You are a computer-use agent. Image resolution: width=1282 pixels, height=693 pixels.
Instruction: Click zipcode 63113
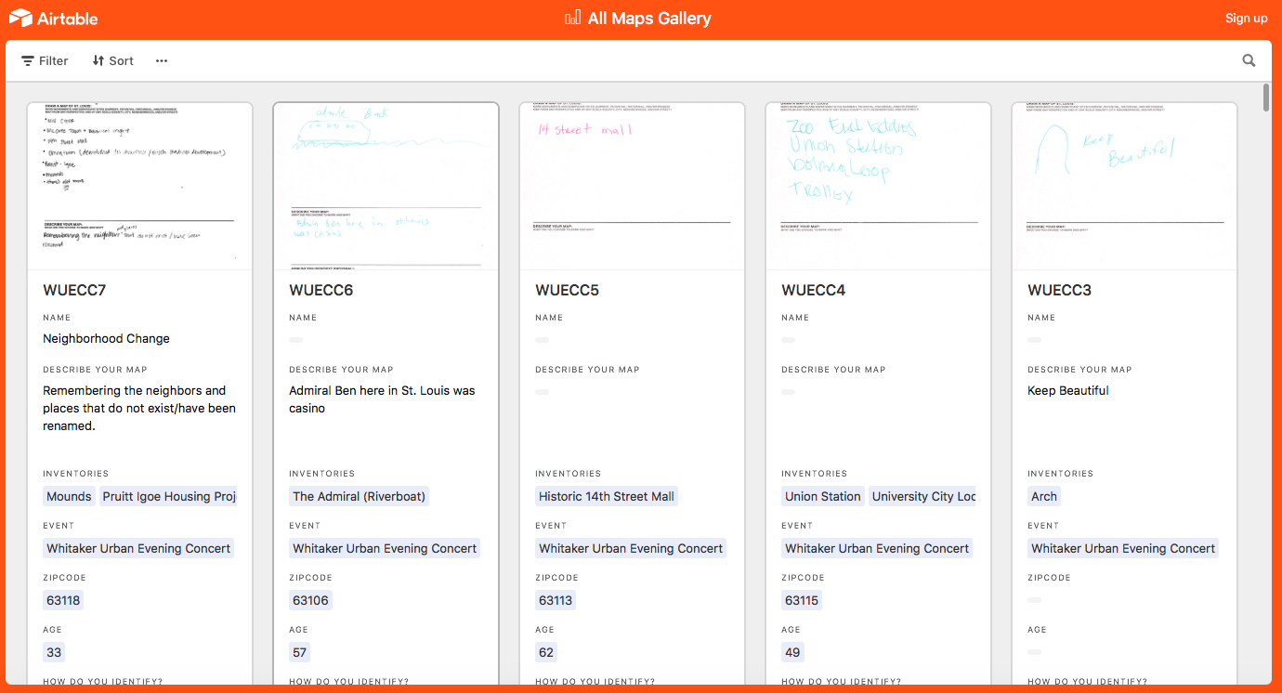[556, 600]
